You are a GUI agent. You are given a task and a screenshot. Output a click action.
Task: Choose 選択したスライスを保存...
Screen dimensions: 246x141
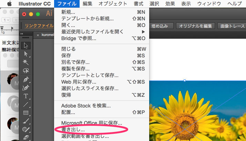click(x=102, y=88)
